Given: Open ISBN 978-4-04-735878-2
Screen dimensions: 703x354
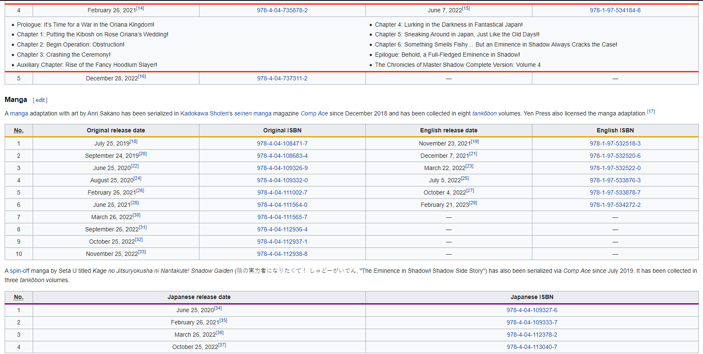Looking at the screenshot, I should click(282, 10).
